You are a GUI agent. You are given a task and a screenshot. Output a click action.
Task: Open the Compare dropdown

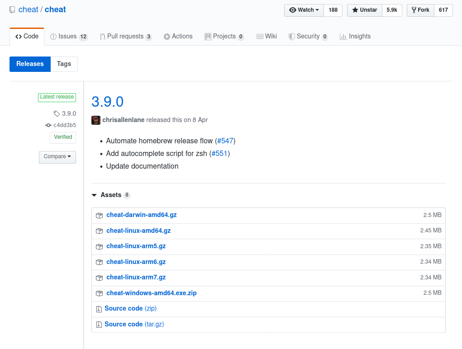point(57,157)
